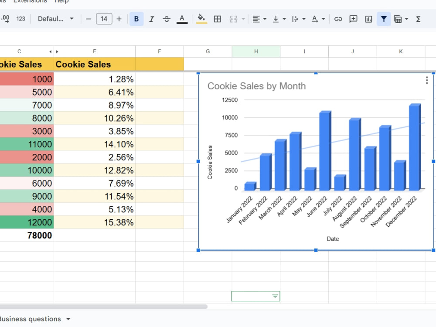Click the merge cells icon
The height and width of the screenshot is (327, 436).
pyautogui.click(x=233, y=19)
